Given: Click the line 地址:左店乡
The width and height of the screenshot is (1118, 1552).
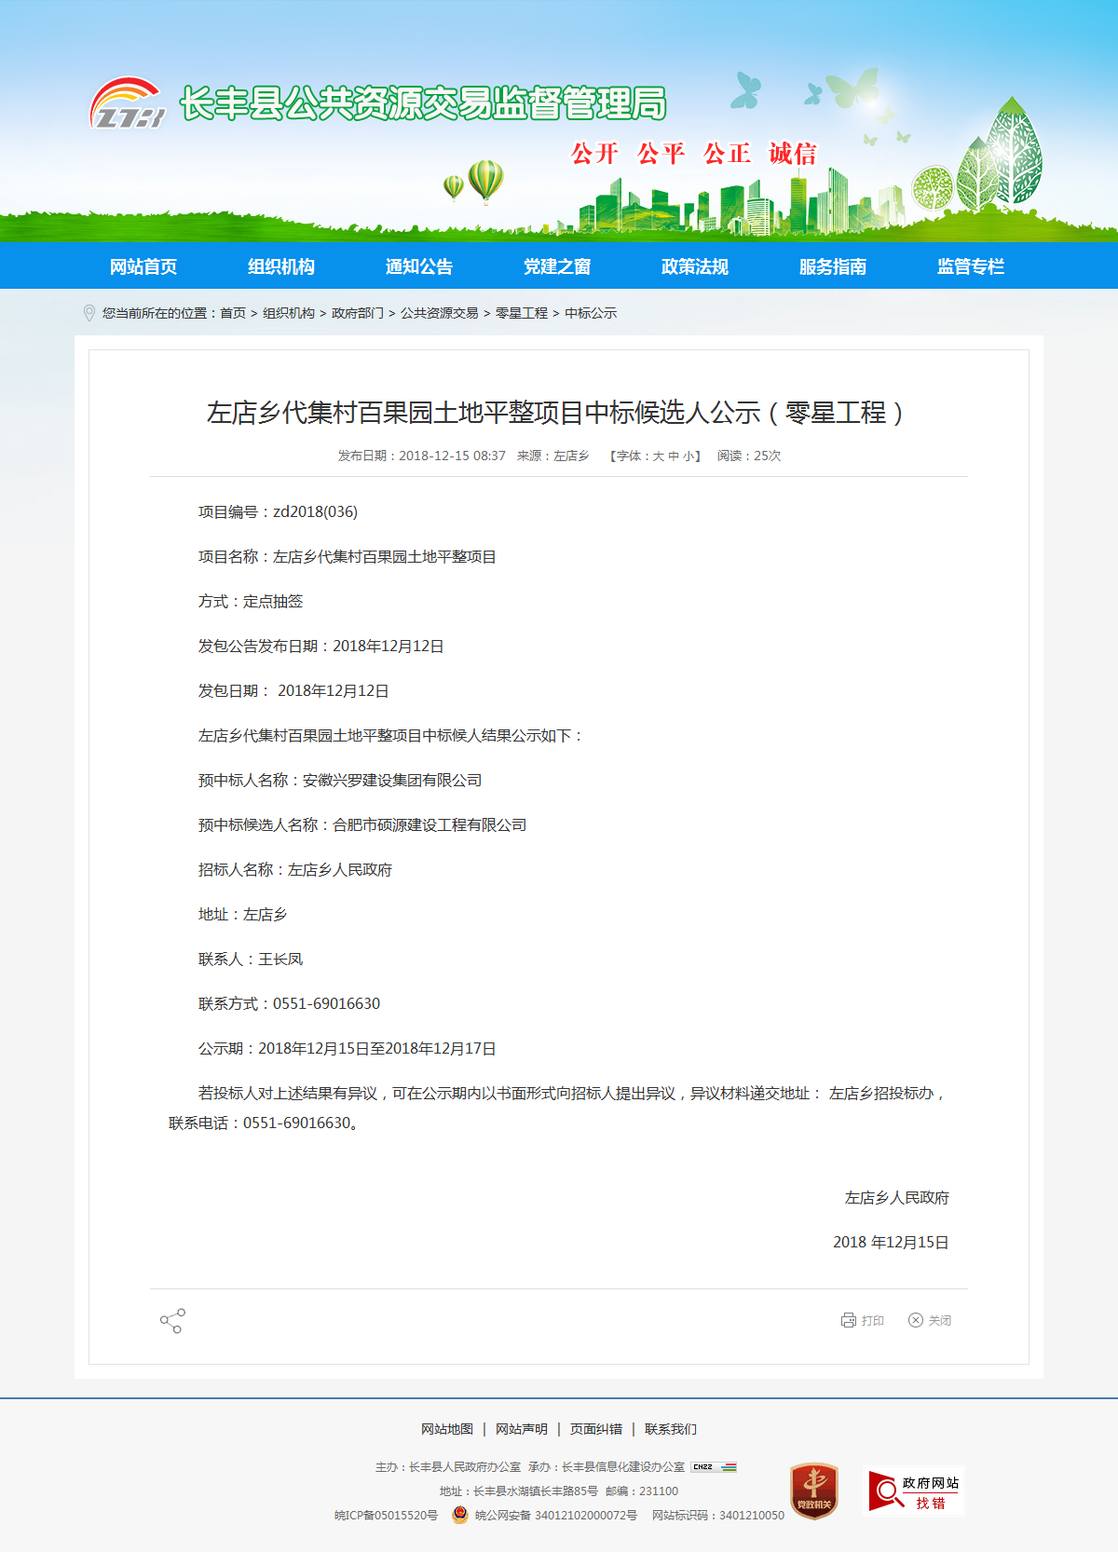Looking at the screenshot, I should coord(243,914).
